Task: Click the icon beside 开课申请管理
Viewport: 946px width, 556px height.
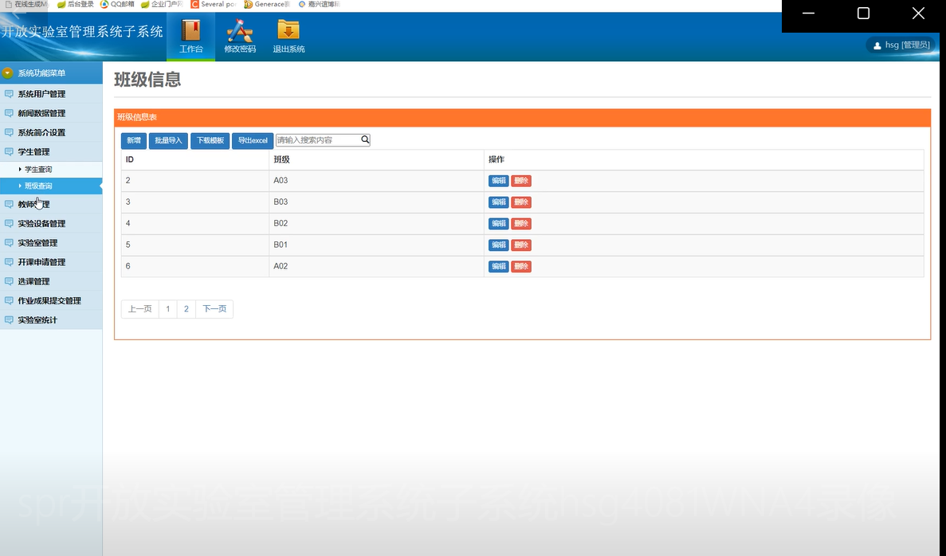Action: (9, 262)
